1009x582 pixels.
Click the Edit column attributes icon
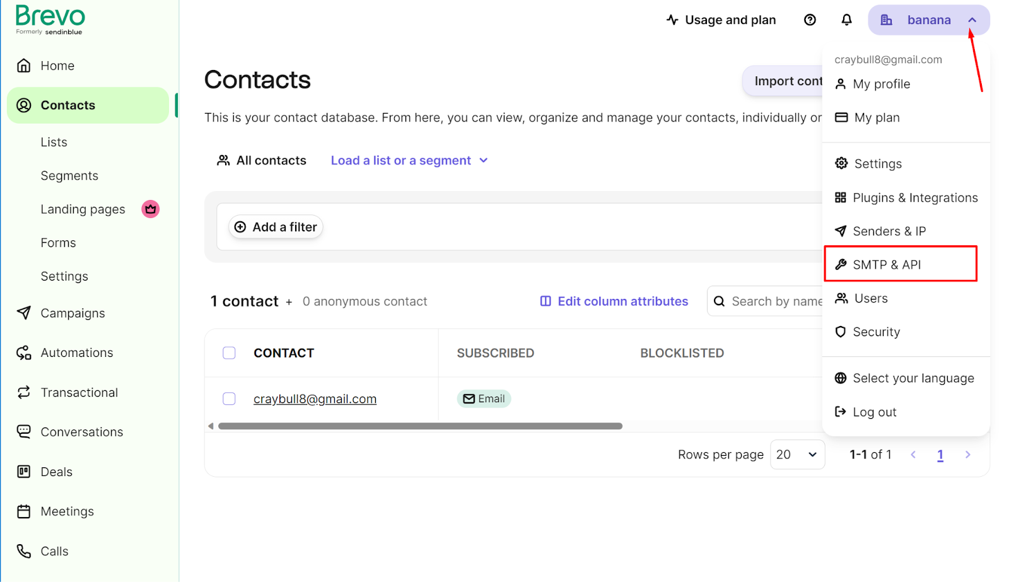click(545, 301)
